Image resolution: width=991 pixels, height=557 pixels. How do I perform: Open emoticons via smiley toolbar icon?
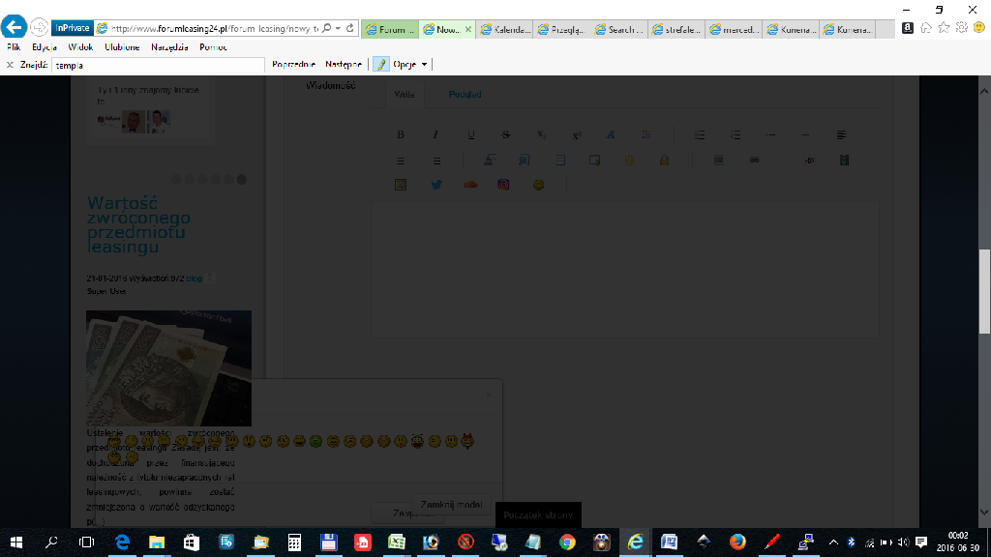point(538,185)
